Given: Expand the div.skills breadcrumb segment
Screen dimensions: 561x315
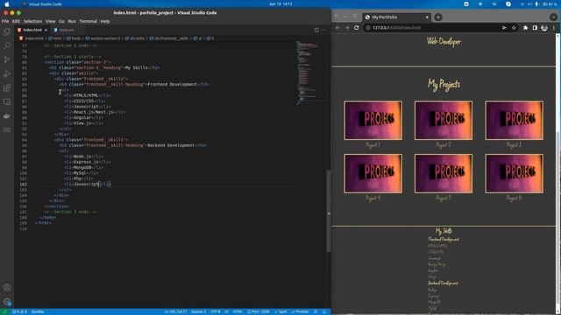Looking at the screenshot, I should pos(135,38).
